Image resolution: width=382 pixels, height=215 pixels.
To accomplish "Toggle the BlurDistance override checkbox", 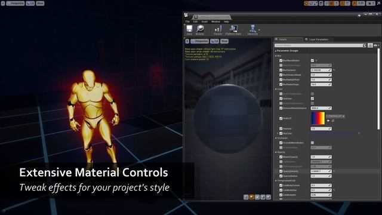I will 281,70.
